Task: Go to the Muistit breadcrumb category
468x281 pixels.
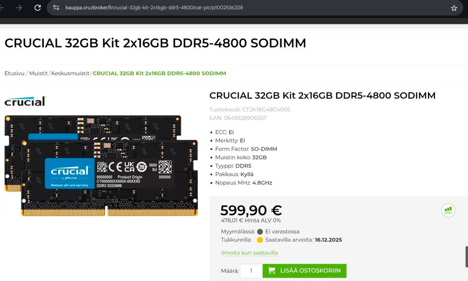Action: tap(38, 74)
